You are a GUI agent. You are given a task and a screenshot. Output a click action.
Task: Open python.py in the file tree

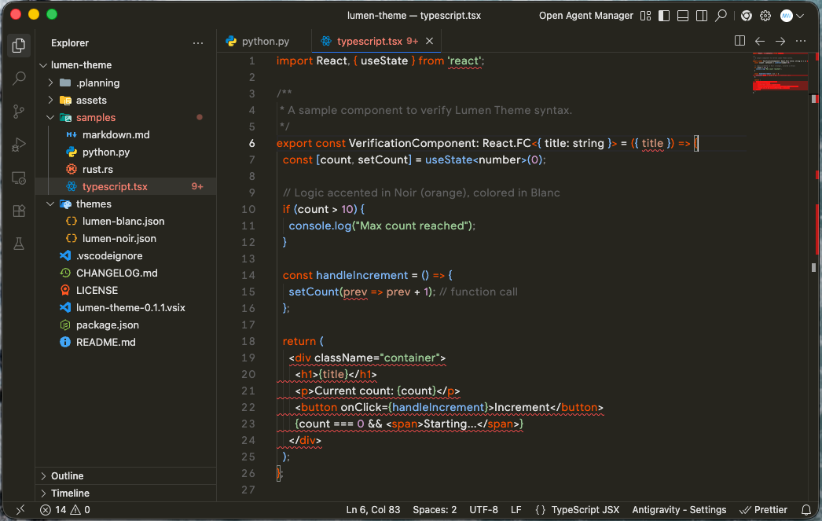[126, 152]
